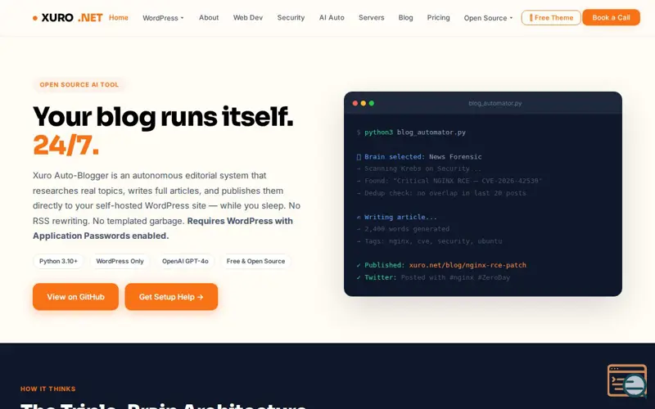Open the chat widget icon
This screenshot has width=655, height=409.
(x=627, y=380)
